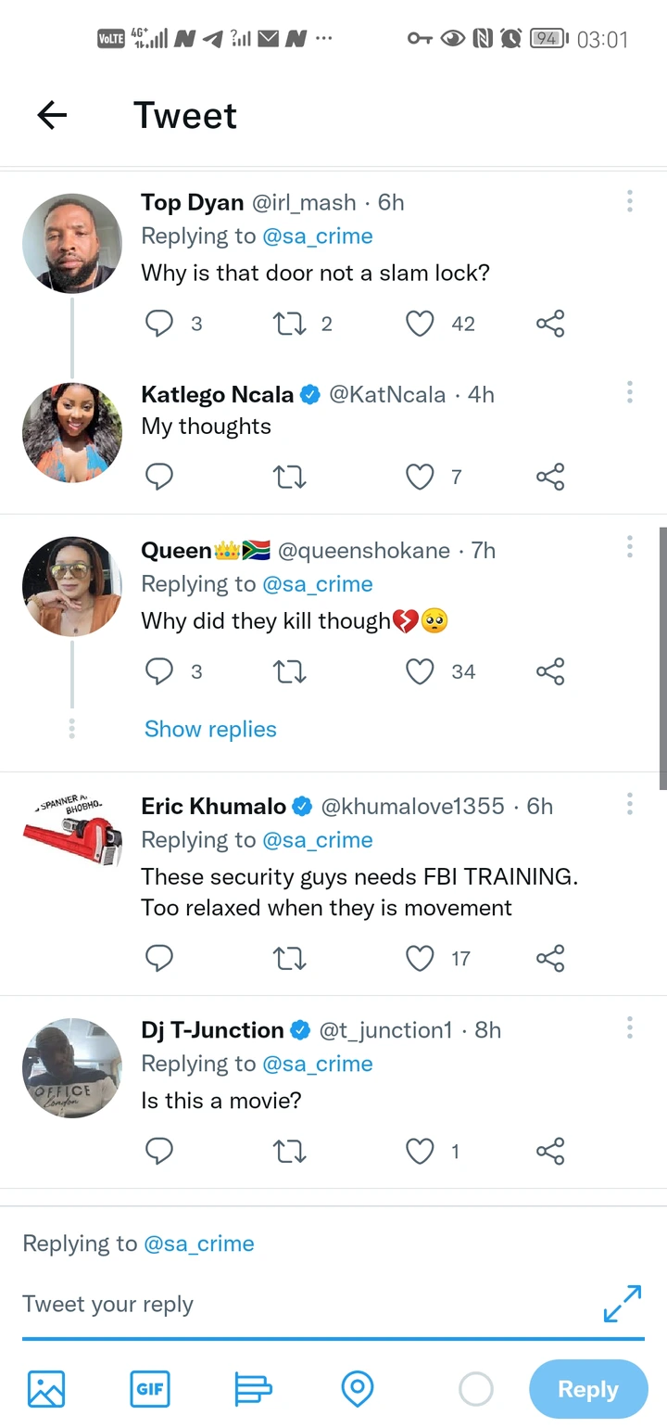
Task: Open Katlego Ncala's profile picture
Action: [72, 433]
